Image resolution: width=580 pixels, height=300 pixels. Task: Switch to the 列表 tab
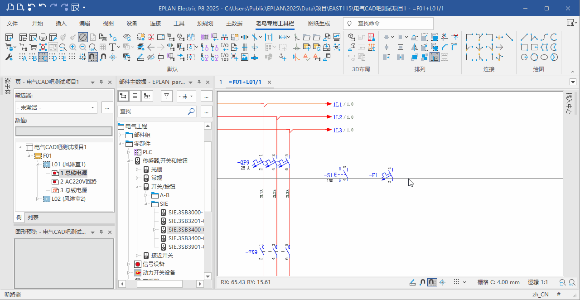tap(33, 218)
